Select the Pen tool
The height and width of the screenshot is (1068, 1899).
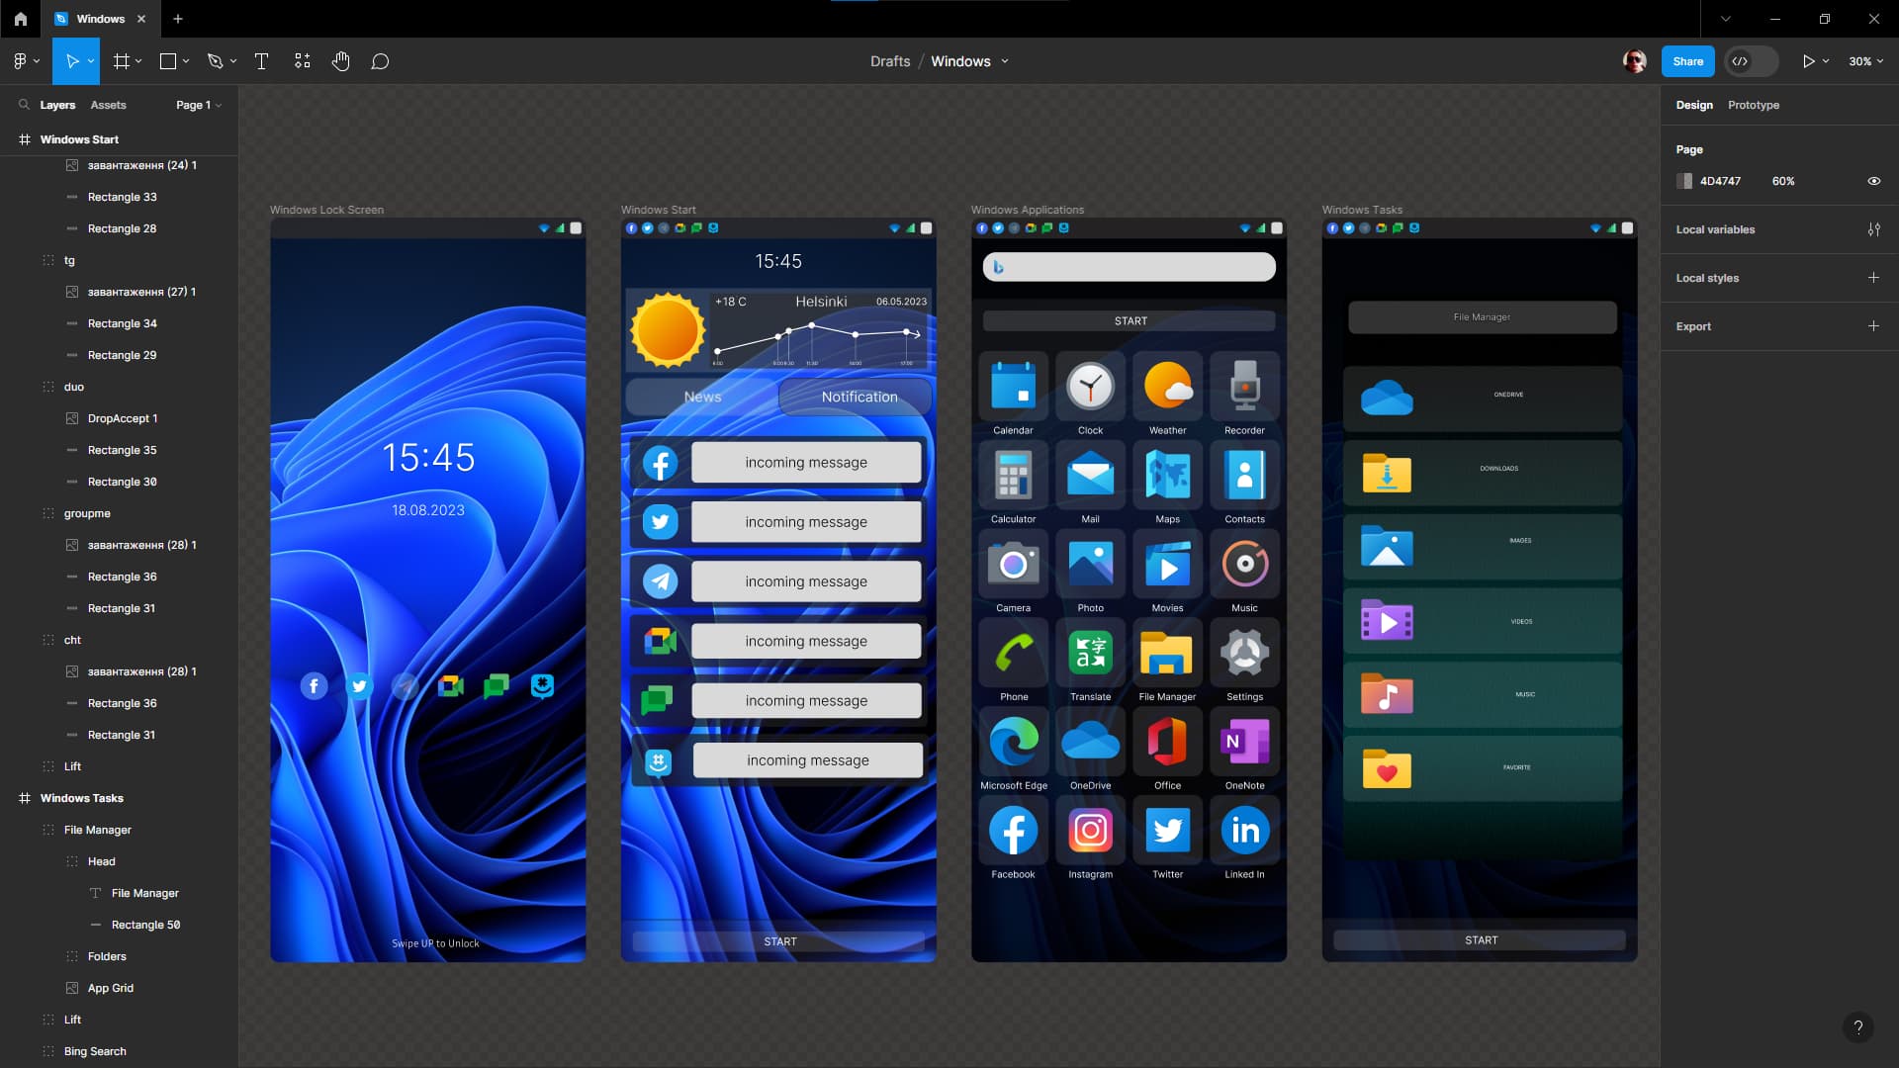215,61
